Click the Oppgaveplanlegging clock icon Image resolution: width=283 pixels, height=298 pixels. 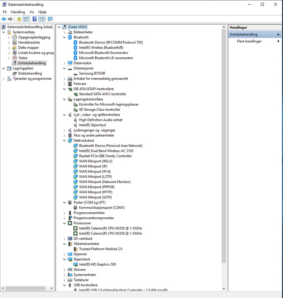coord(15,37)
